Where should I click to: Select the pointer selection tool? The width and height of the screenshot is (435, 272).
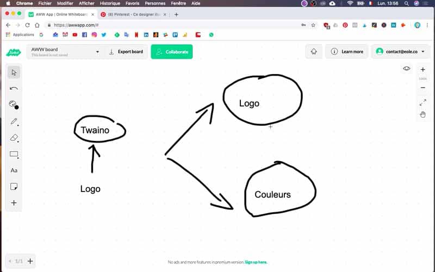pyautogui.click(x=14, y=73)
